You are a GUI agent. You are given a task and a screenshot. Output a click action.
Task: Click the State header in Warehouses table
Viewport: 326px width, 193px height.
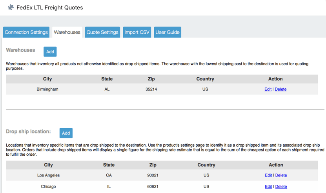[x=107, y=79]
